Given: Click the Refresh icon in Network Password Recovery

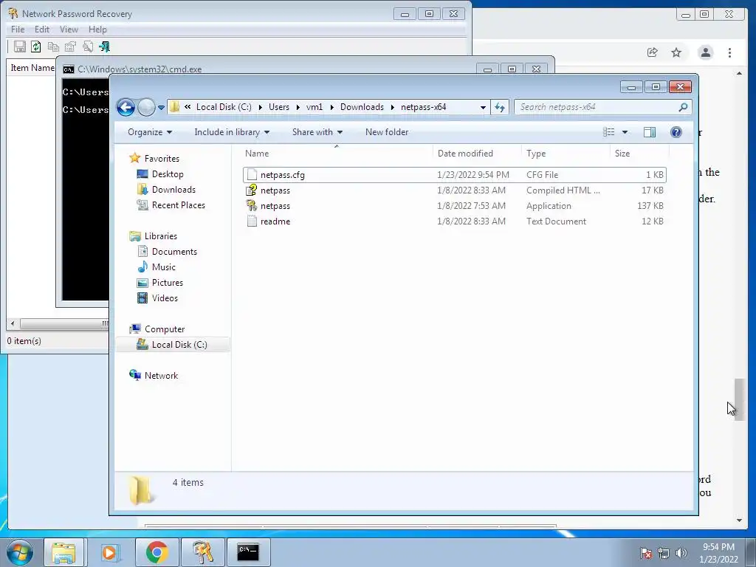Looking at the screenshot, I should coord(36,47).
